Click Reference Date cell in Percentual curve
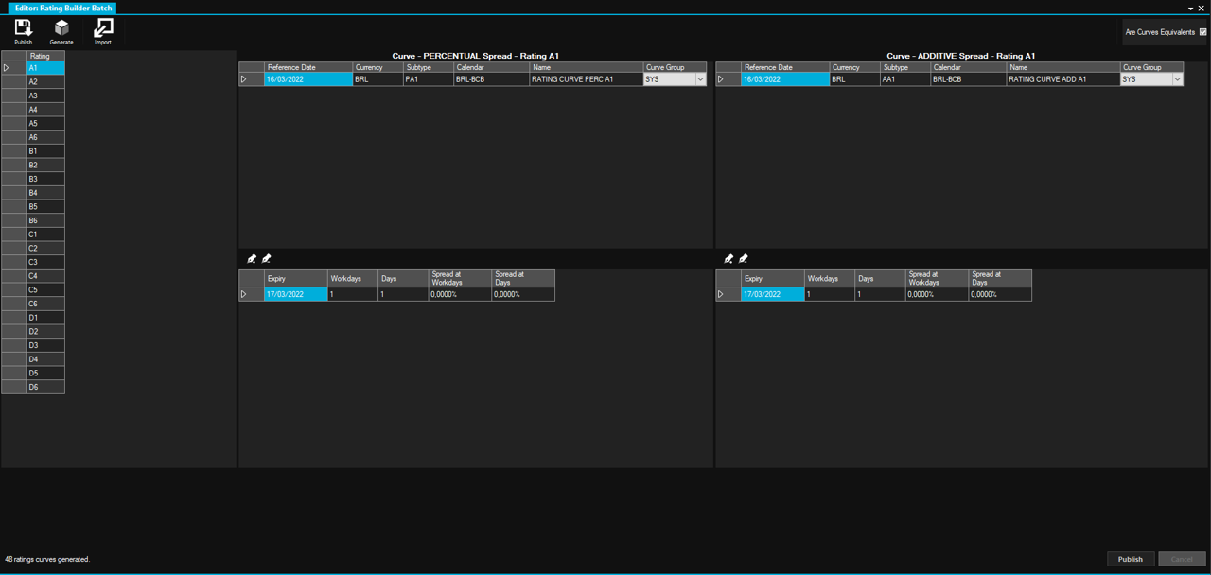 (308, 80)
